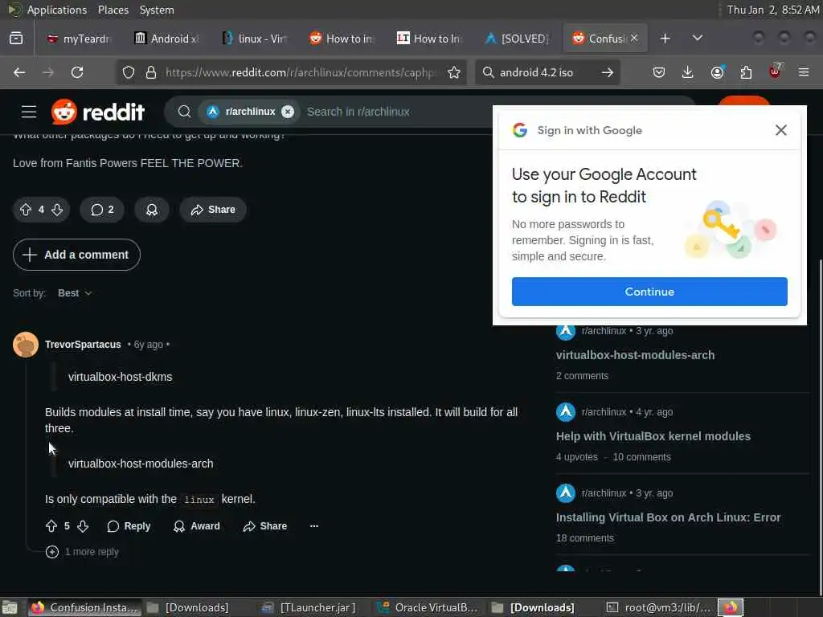This screenshot has width=823, height=617.
Task: Upvote TrevorSpartacus comment
Action: click(x=51, y=526)
